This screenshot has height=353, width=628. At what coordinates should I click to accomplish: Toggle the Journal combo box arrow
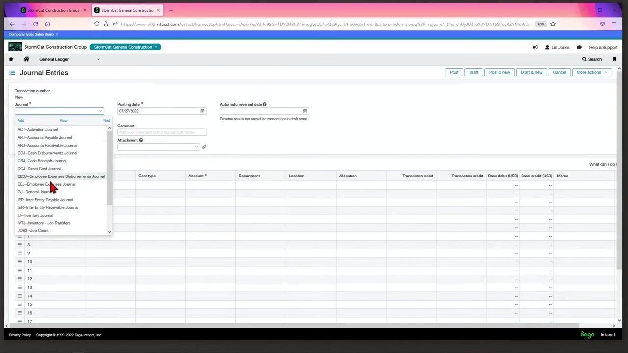coord(101,111)
